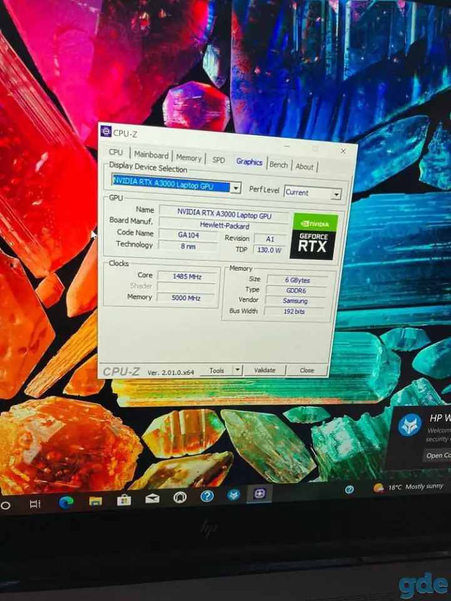Click the Technology value 8 nm
451x601 pixels.
pyautogui.click(x=188, y=247)
